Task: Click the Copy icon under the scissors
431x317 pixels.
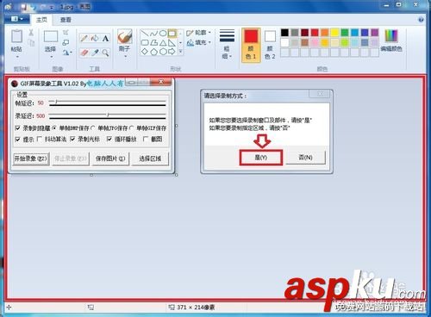Action: (31, 43)
